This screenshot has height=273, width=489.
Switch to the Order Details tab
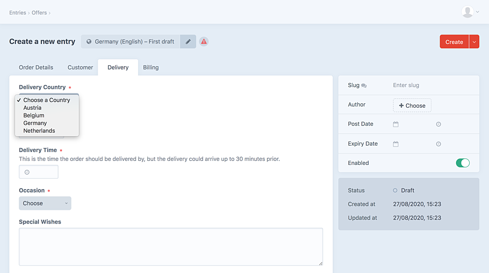click(x=36, y=68)
